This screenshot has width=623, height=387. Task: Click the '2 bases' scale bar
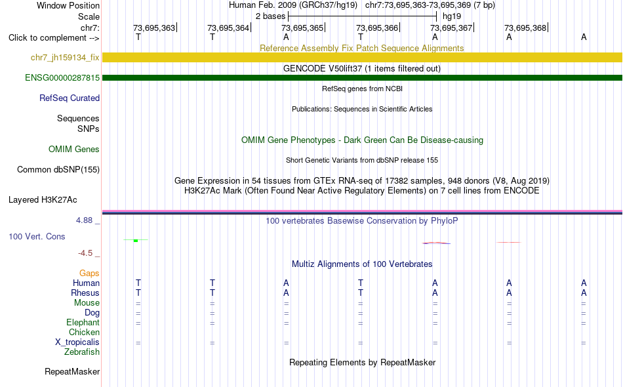[x=362, y=16]
